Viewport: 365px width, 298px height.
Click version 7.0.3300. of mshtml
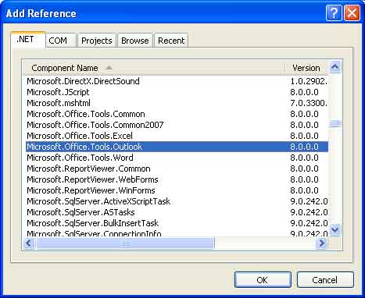click(x=309, y=103)
